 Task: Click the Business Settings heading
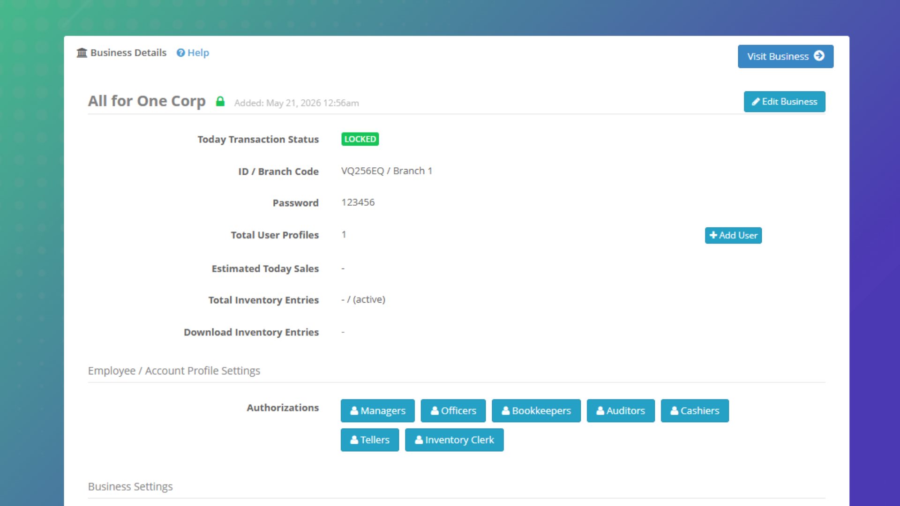[x=130, y=486]
